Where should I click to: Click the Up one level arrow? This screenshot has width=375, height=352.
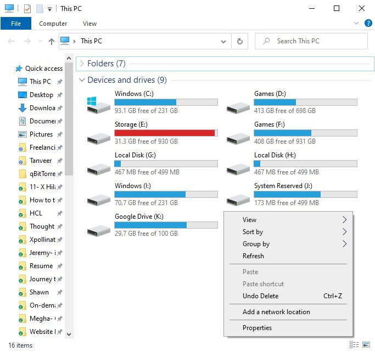(52, 42)
